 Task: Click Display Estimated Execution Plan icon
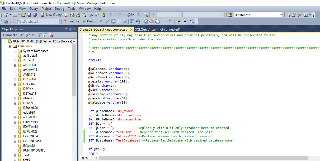coord(113,21)
